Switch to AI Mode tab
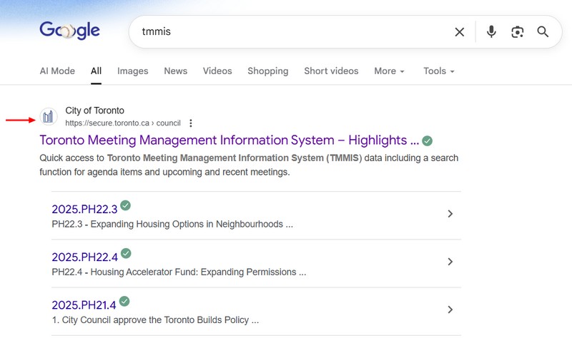The height and width of the screenshot is (343, 572). 57,71
